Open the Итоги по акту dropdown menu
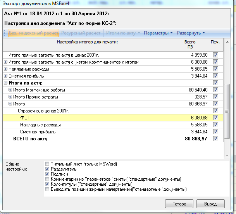 click(x=123, y=33)
